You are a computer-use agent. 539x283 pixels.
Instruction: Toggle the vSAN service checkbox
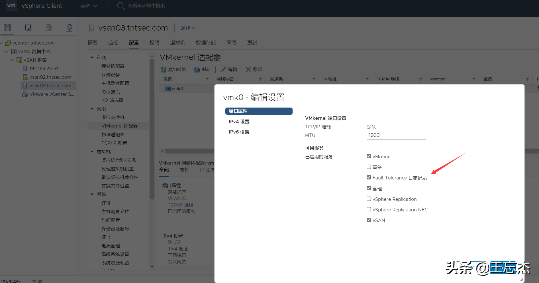click(x=369, y=220)
